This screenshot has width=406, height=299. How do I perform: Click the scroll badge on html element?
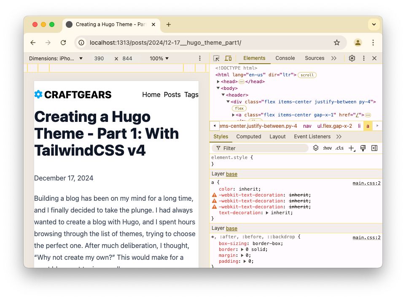click(307, 75)
